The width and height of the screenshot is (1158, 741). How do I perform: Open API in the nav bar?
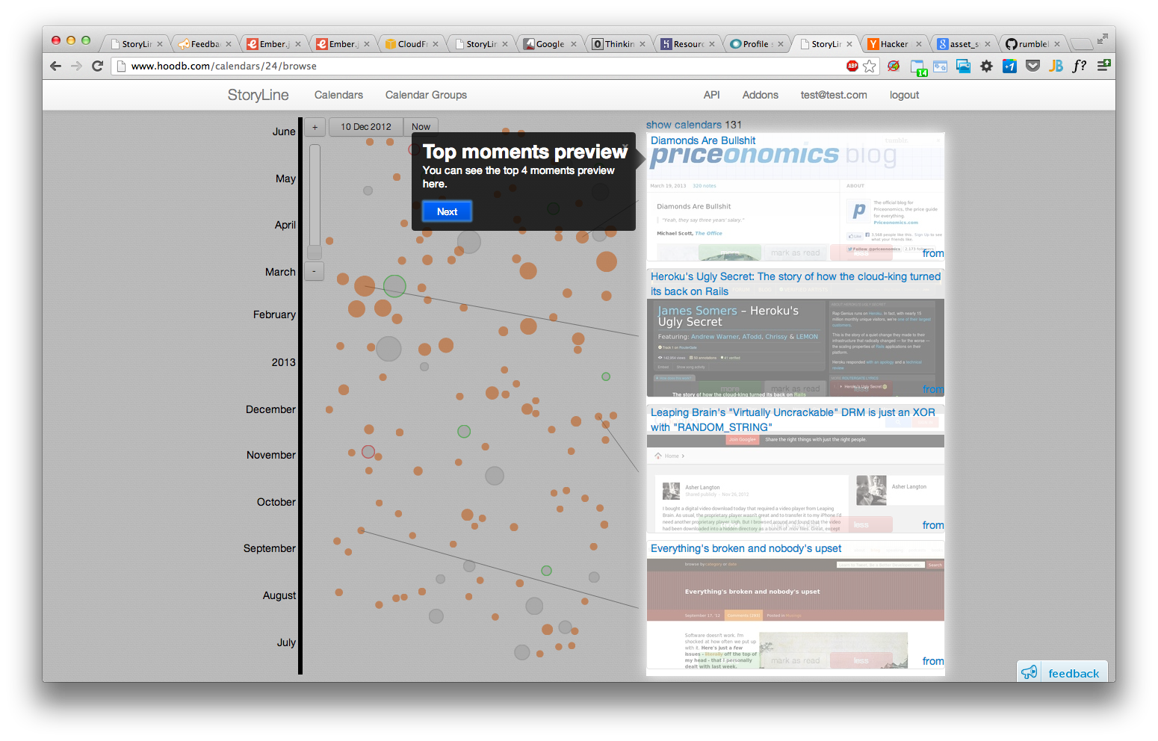(711, 95)
